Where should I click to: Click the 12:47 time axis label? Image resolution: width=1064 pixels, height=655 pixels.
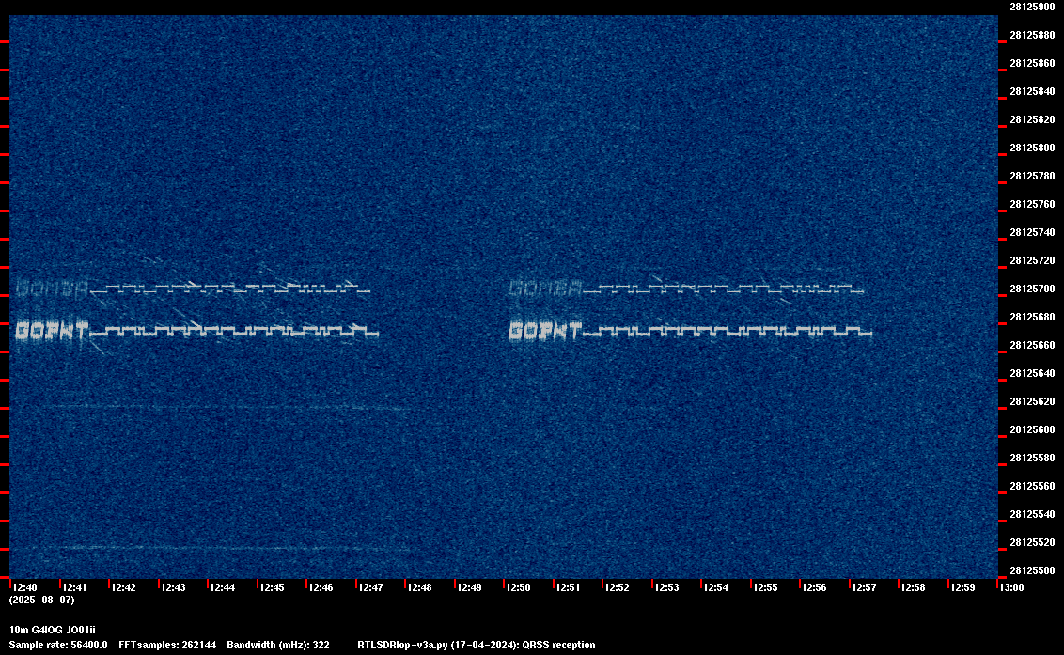point(370,587)
